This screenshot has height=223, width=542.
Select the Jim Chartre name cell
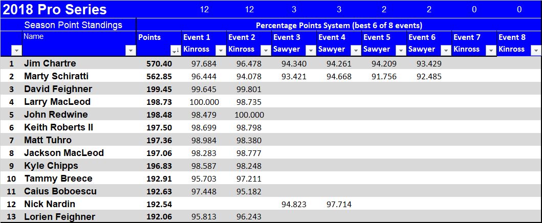pyautogui.click(x=50, y=63)
